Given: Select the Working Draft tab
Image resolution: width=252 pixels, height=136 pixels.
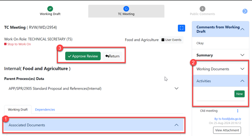Looking at the screenshot, I should tap(18, 110).
